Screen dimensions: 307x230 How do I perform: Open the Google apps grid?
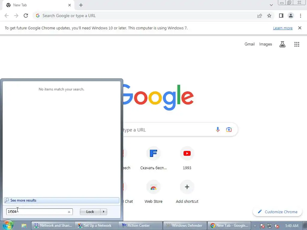tap(297, 44)
